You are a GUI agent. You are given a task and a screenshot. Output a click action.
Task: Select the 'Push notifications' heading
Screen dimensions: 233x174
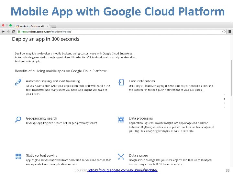(x=142, y=81)
